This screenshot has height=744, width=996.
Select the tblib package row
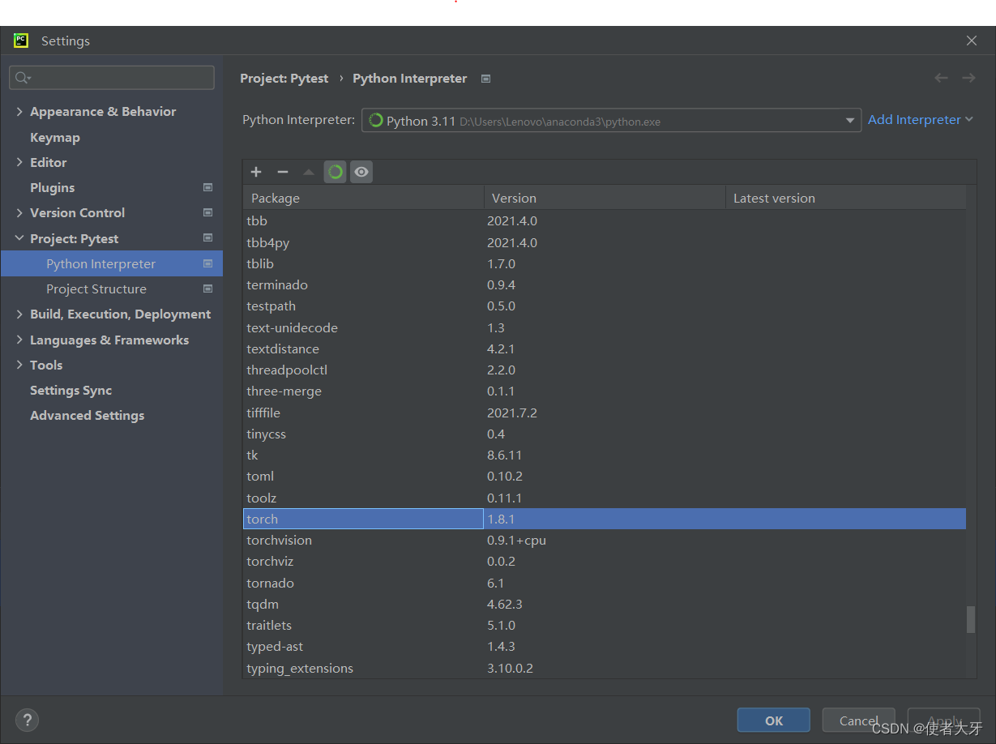click(605, 263)
